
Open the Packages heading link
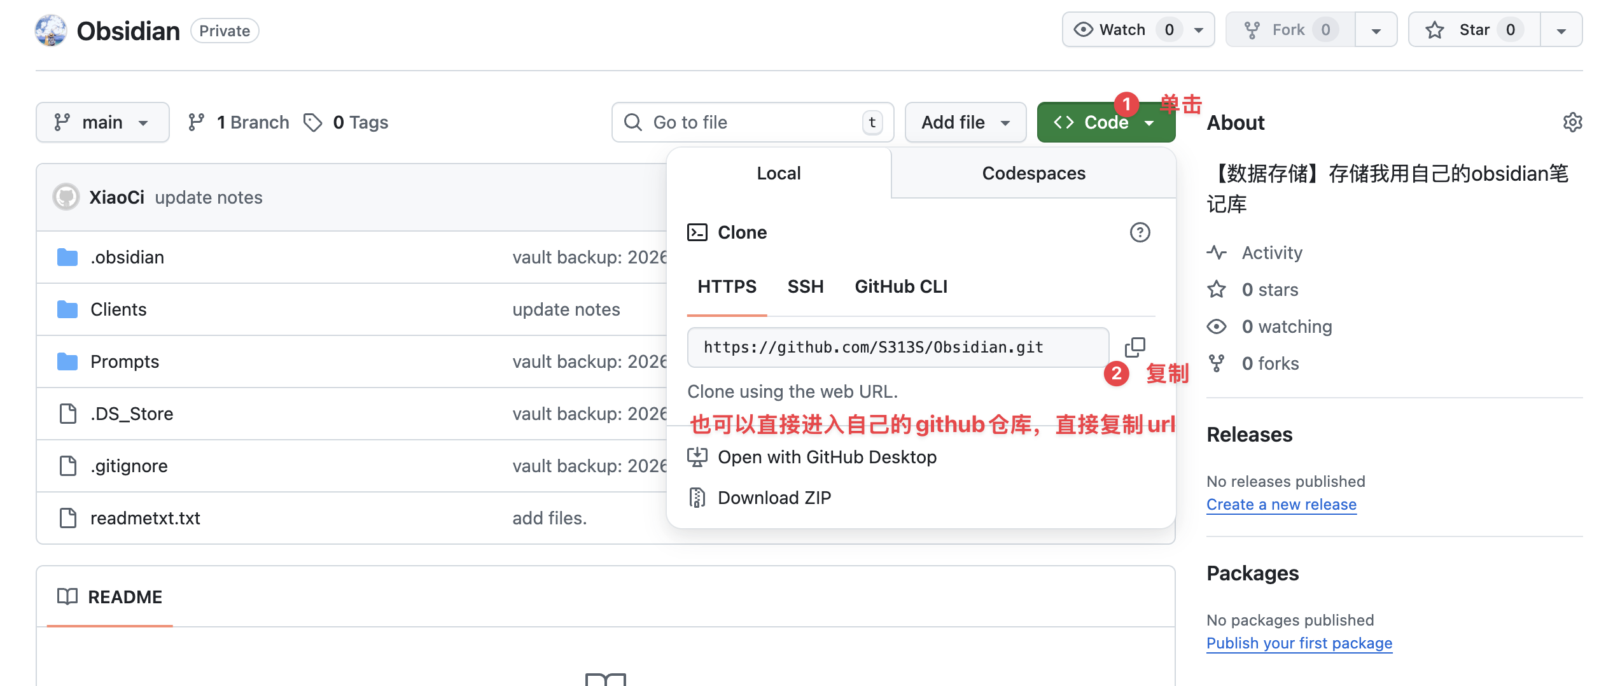(1252, 573)
